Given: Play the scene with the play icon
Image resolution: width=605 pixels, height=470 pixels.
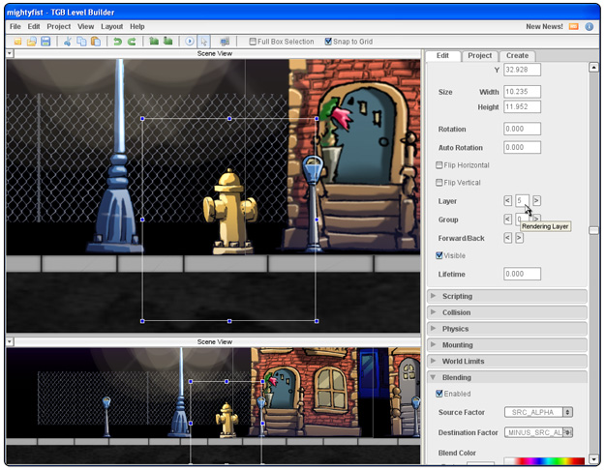Looking at the screenshot, I should tap(190, 42).
